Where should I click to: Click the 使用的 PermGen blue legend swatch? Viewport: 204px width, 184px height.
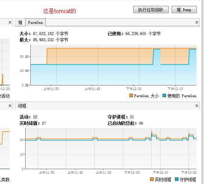click(164, 95)
